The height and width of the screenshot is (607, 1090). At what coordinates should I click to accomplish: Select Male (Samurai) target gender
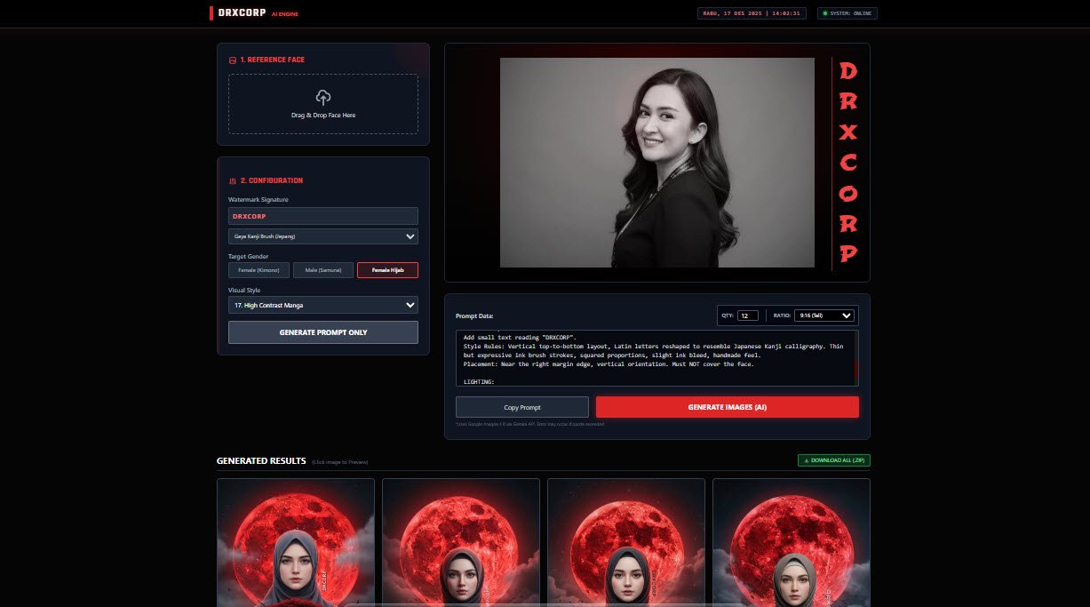point(323,270)
